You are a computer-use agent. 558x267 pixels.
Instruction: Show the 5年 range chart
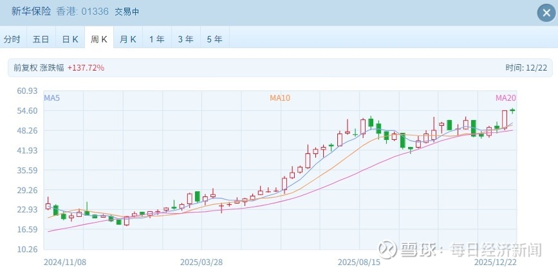pos(214,39)
